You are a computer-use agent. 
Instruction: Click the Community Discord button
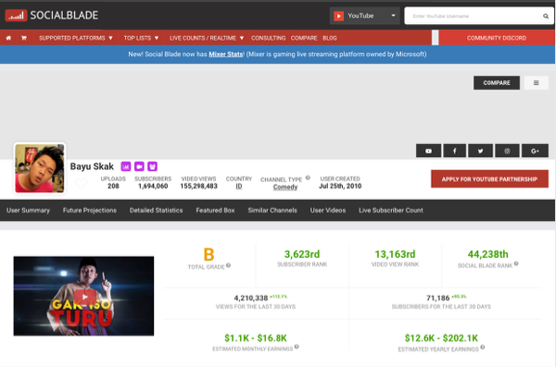click(497, 38)
